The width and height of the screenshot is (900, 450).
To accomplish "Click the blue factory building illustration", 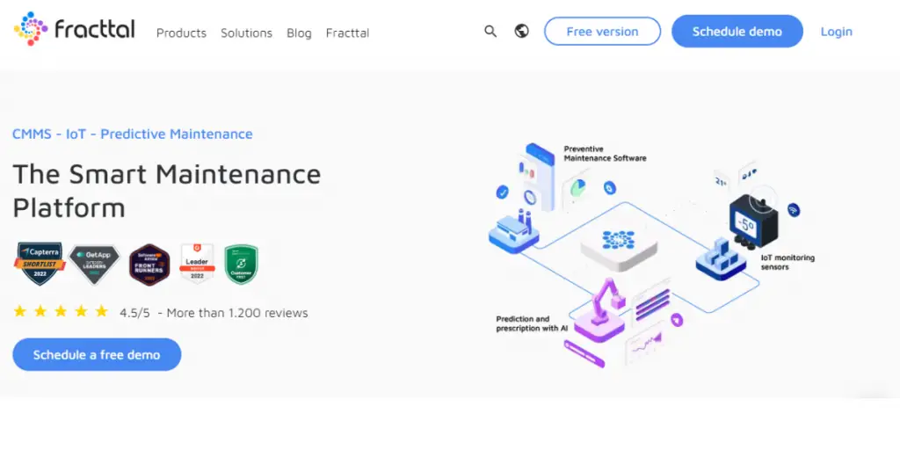I will pyautogui.click(x=513, y=230).
